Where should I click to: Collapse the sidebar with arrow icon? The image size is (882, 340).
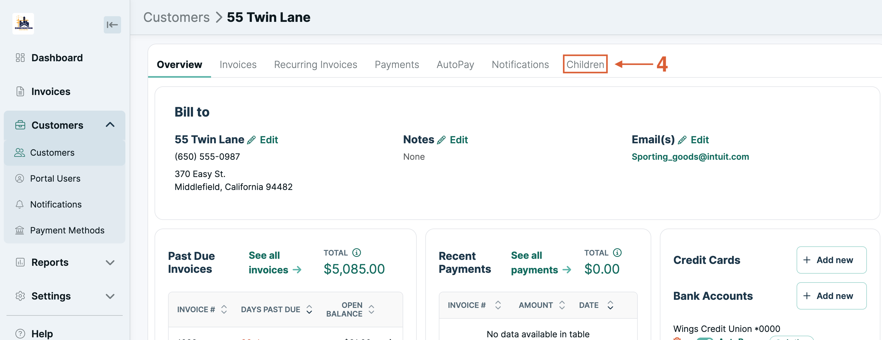pyautogui.click(x=112, y=25)
